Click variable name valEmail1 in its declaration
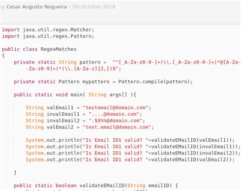 60,108
